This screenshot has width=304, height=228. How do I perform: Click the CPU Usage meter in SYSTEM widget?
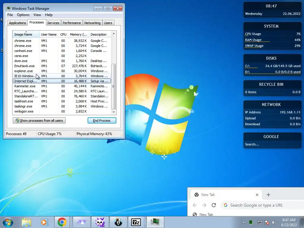click(x=273, y=34)
